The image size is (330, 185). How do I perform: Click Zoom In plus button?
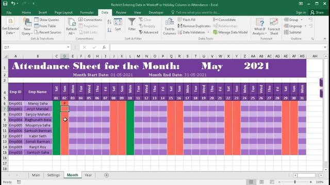(x=310, y=182)
